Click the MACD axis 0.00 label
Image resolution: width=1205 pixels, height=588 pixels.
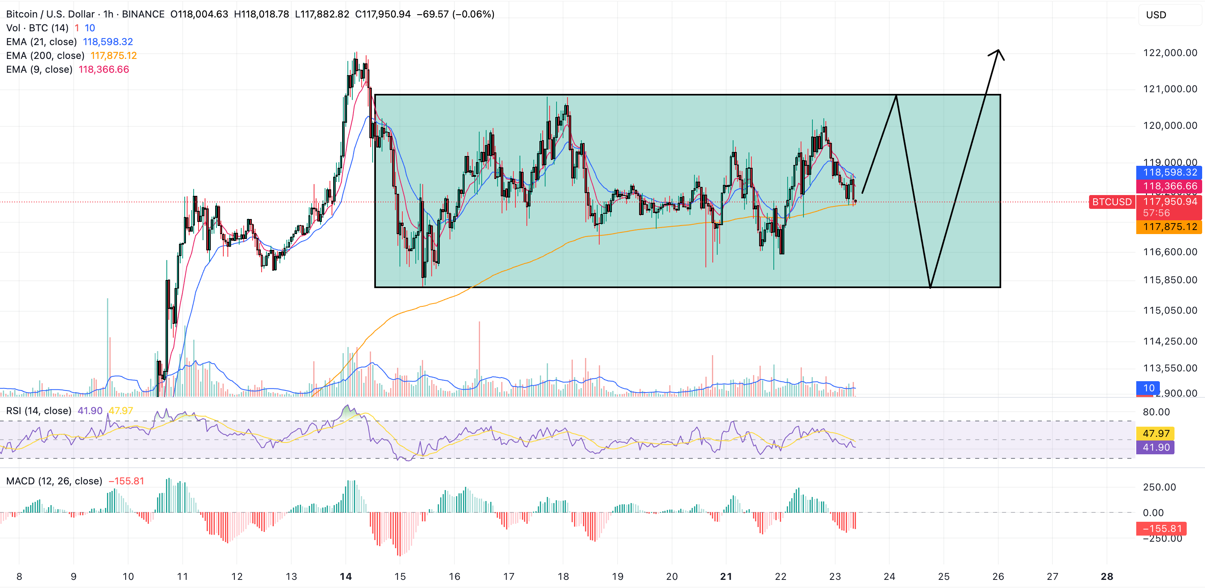(1153, 513)
